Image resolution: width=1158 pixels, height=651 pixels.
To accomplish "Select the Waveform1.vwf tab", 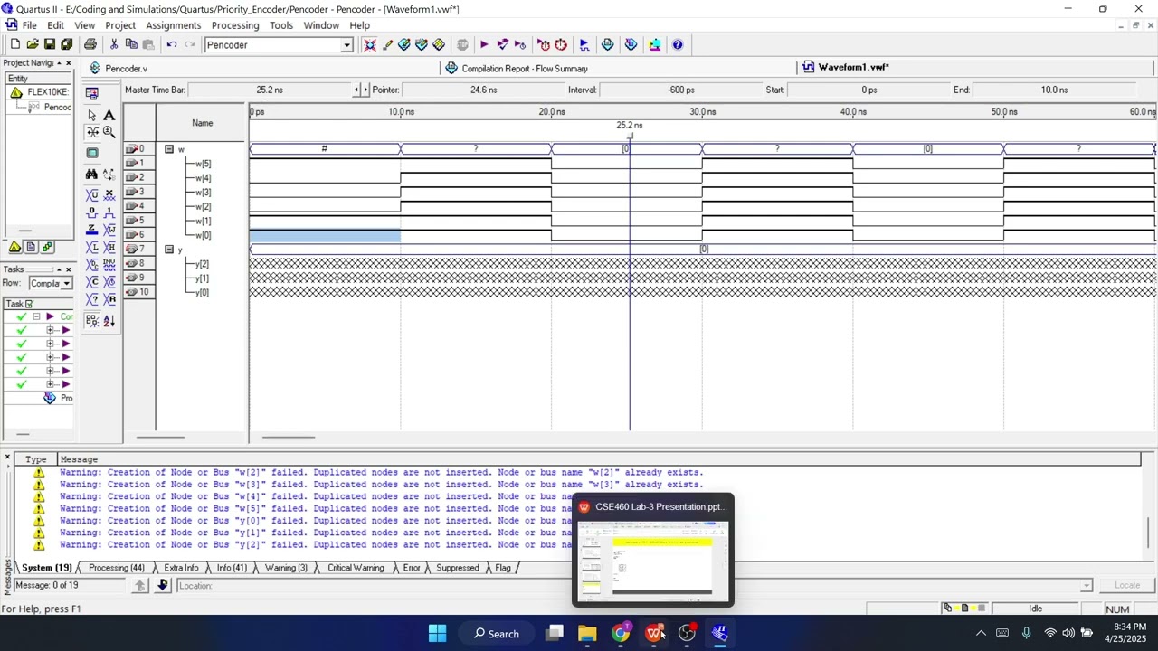I will click(x=853, y=67).
